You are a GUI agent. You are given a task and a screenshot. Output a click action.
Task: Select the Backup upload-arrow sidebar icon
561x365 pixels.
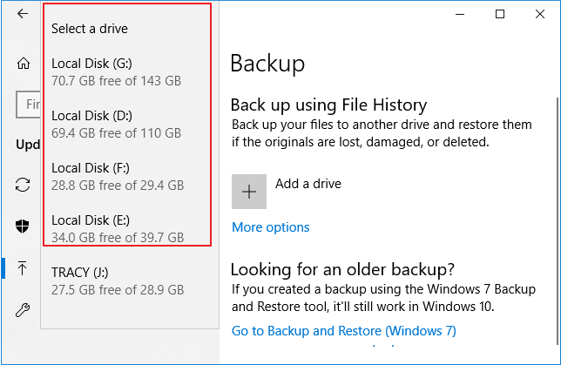(22, 268)
